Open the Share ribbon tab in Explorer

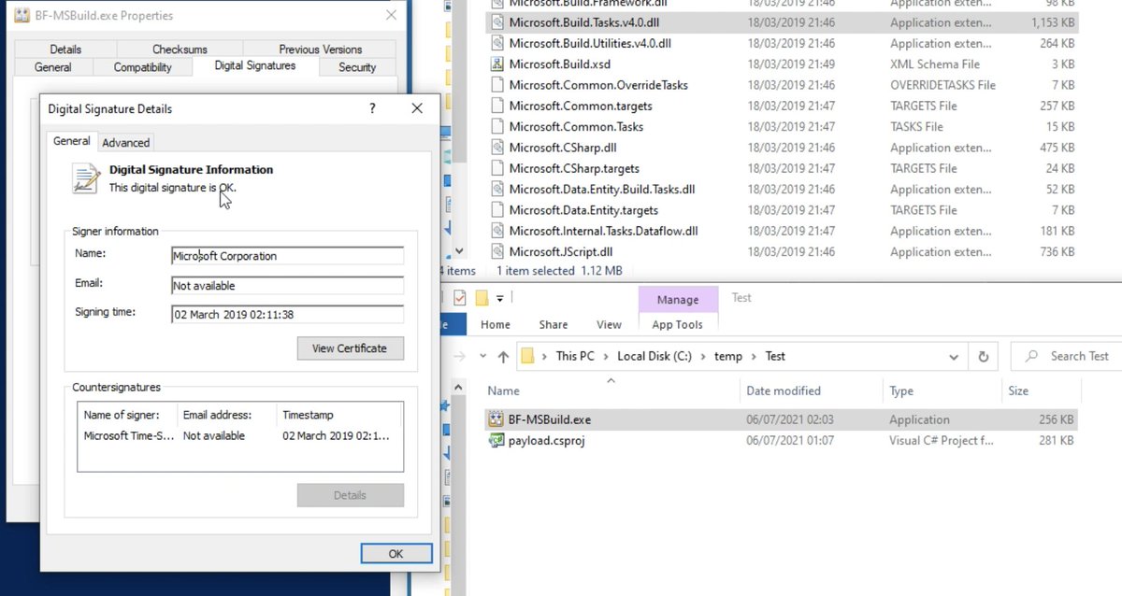pos(553,324)
